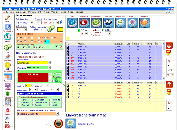Viewport: 177px width, 130px height.
Task: Click the red up arrow button
Action: 169,84
